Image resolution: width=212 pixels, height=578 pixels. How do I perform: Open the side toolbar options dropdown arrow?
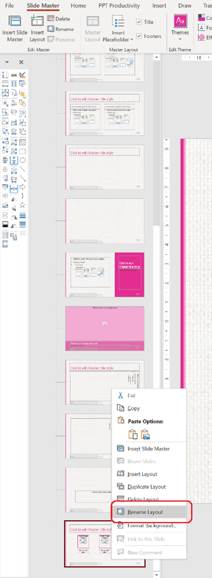tap(7, 63)
